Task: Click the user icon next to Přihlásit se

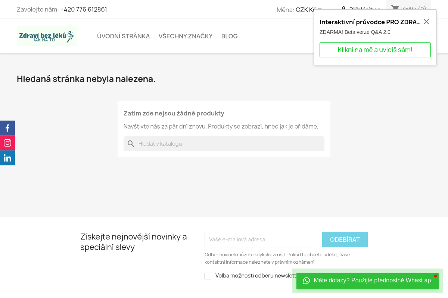Action: [343, 9]
